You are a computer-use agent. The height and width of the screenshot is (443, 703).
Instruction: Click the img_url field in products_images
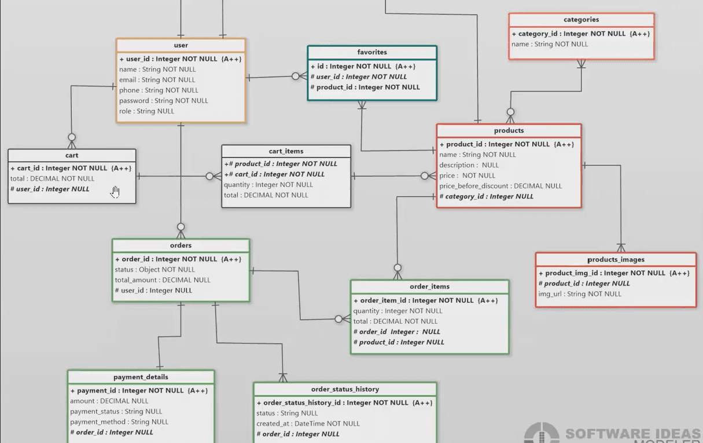(580, 294)
